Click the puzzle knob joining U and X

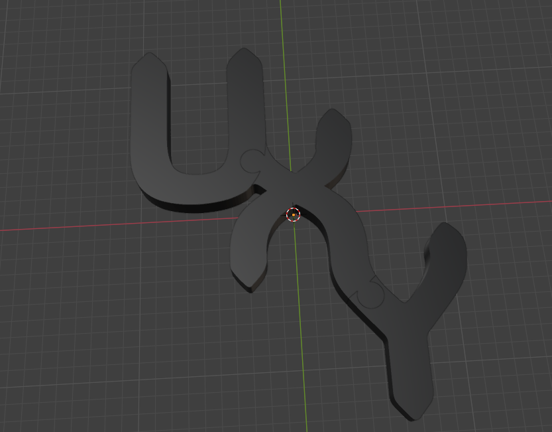pyautogui.click(x=252, y=161)
